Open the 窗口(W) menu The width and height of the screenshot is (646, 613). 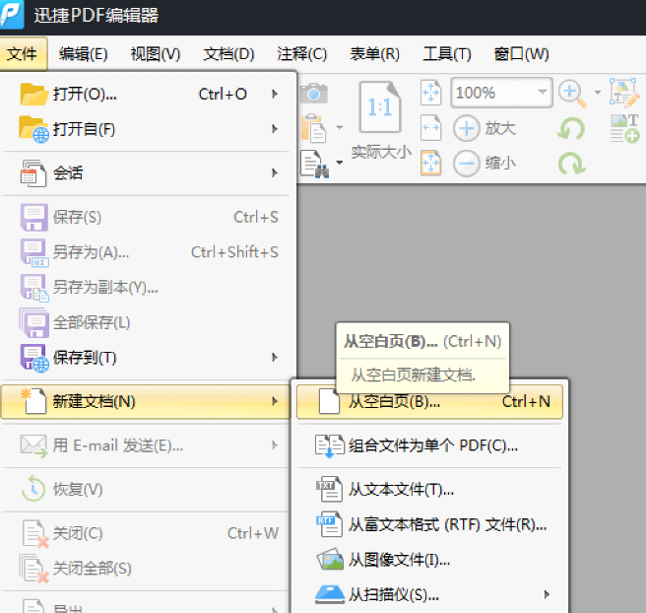point(522,54)
